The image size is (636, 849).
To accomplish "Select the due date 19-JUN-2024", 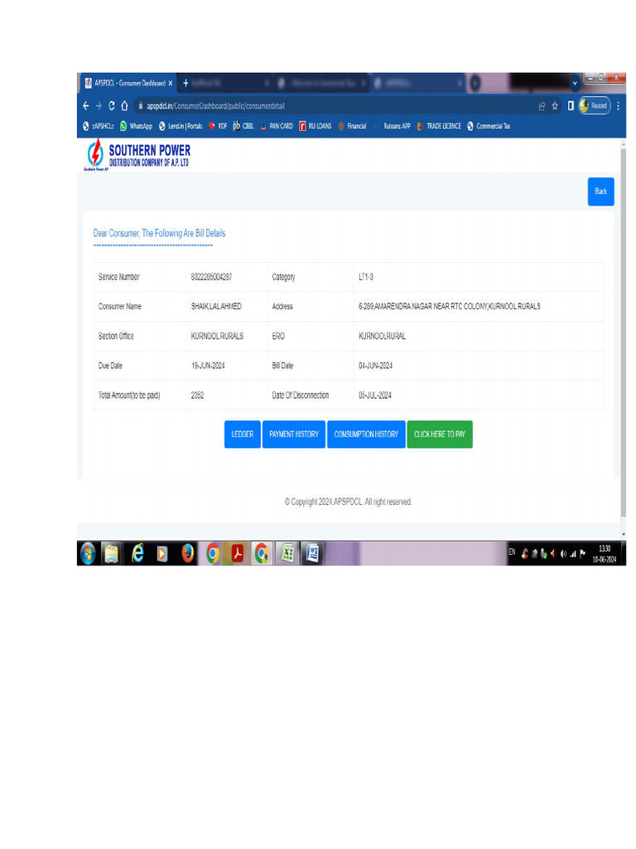I will (x=208, y=366).
